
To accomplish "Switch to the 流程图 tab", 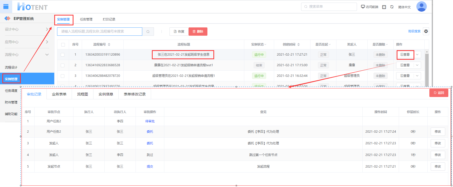I will tap(82, 94).
